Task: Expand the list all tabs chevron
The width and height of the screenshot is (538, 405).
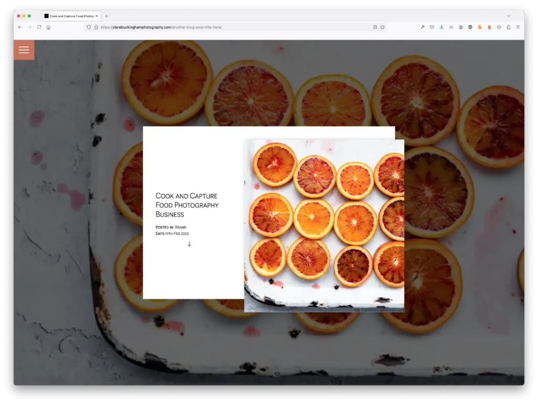Action: pyautogui.click(x=509, y=16)
